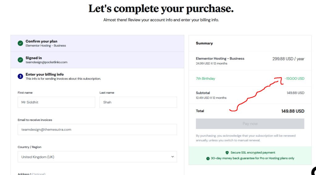
Task: Click the green checkmark beside Confirm your plan
Action: pyautogui.click(x=20, y=43)
